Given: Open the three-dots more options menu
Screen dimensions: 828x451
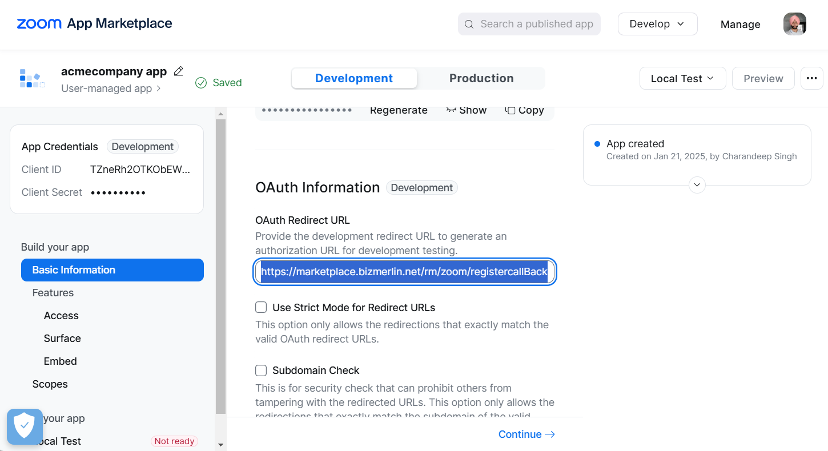Looking at the screenshot, I should coord(811,78).
